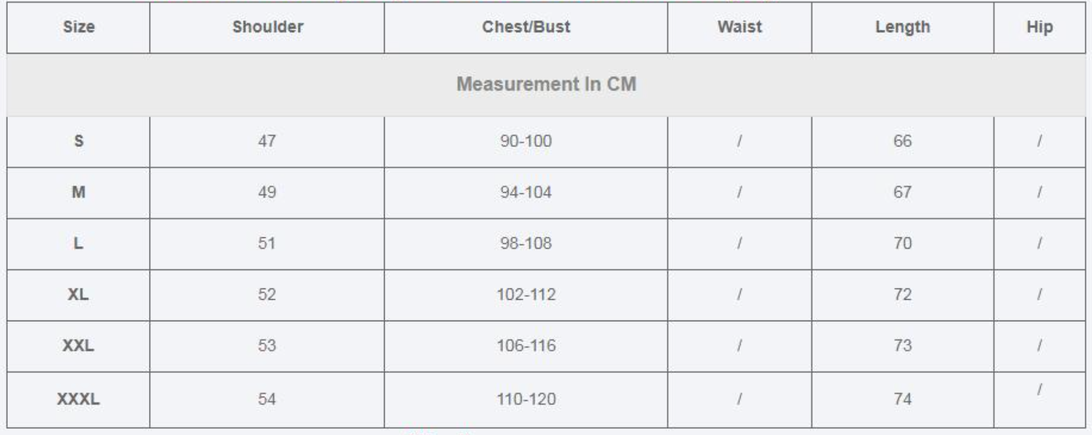Click chest range 110-120 for size XXXL
Image resolution: width=1092 pixels, height=435 pixels.
[x=526, y=399]
